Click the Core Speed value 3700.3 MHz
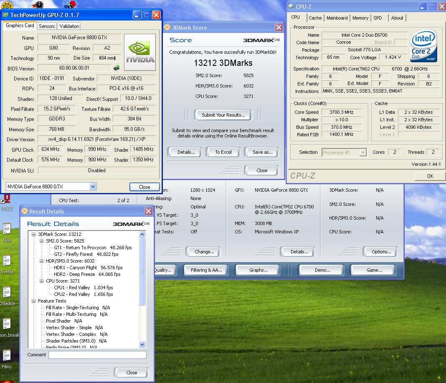This screenshot has height=383, width=446. click(x=341, y=112)
